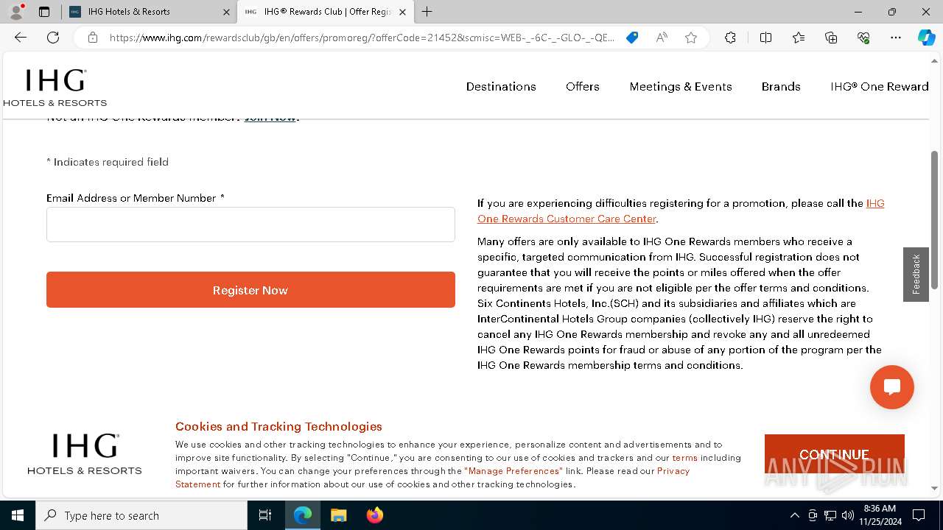
Task: Click the back arrow in browser
Action: tap(21, 38)
